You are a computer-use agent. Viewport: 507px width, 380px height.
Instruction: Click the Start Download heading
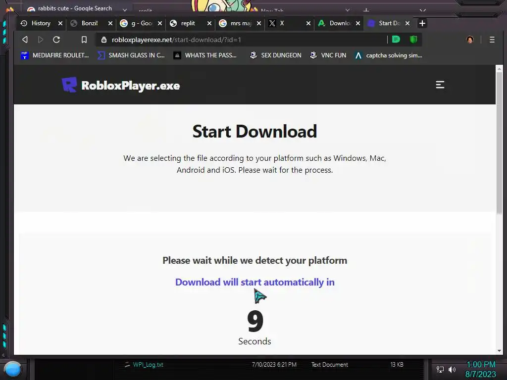(255, 131)
